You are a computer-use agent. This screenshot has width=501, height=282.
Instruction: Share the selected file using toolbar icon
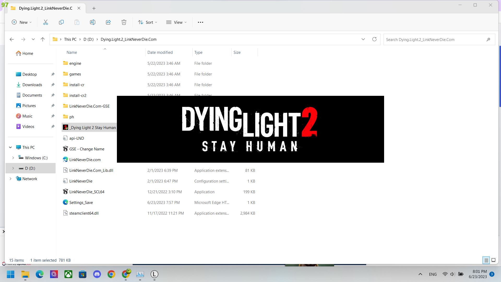click(108, 22)
